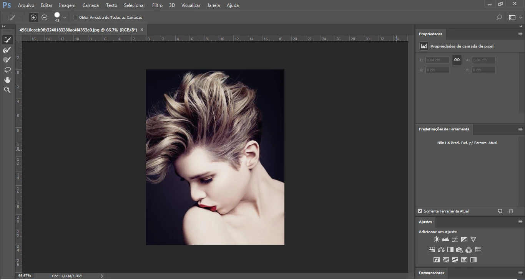Open the Camada menu
Image resolution: width=525 pixels, height=280 pixels.
[x=91, y=5]
